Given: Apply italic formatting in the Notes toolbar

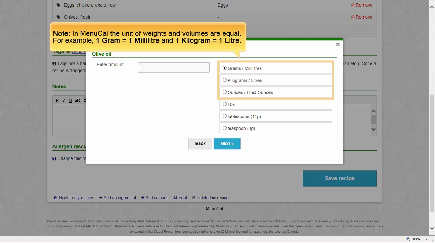Looking at the screenshot, I should click(64, 100).
